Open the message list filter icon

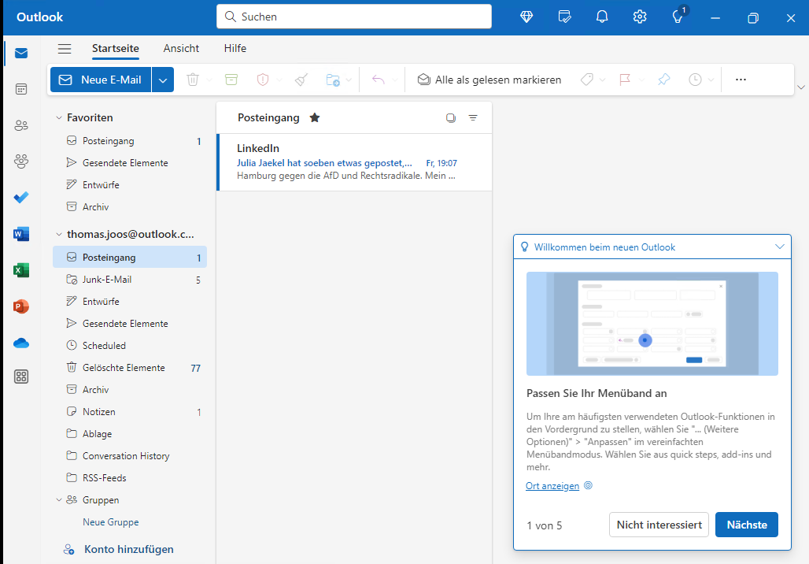pyautogui.click(x=473, y=117)
